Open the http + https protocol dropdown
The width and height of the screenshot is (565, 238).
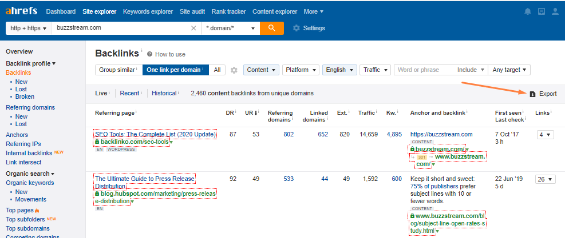point(29,28)
